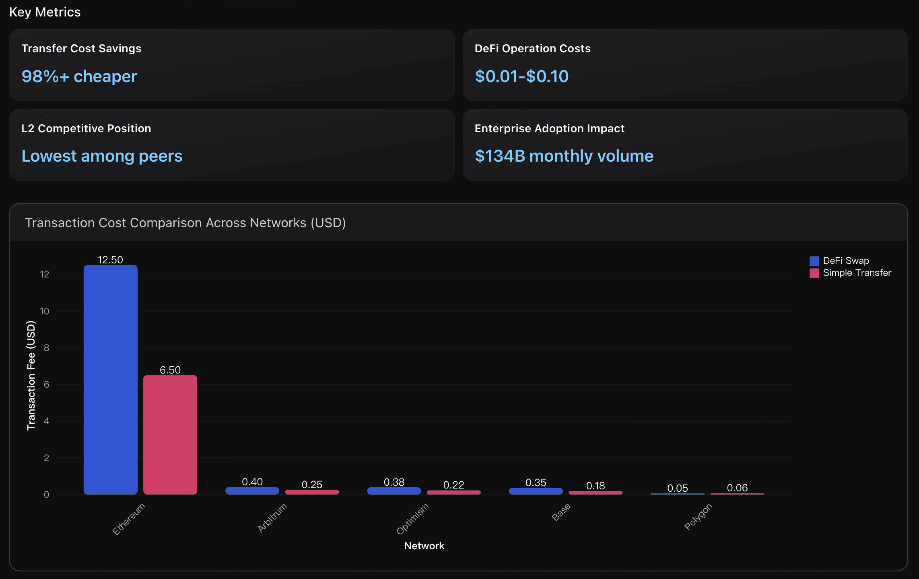Select the L2 Competitive Position card
Viewport: 919px width, 579px height.
[x=232, y=144]
